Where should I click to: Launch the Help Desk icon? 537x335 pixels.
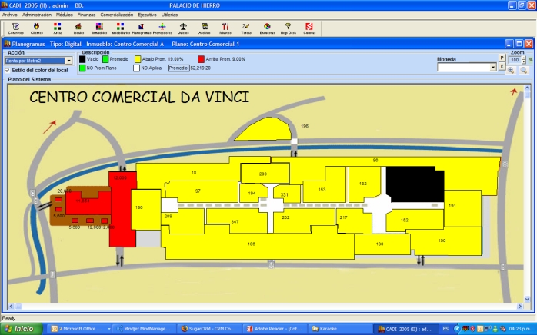point(288,28)
